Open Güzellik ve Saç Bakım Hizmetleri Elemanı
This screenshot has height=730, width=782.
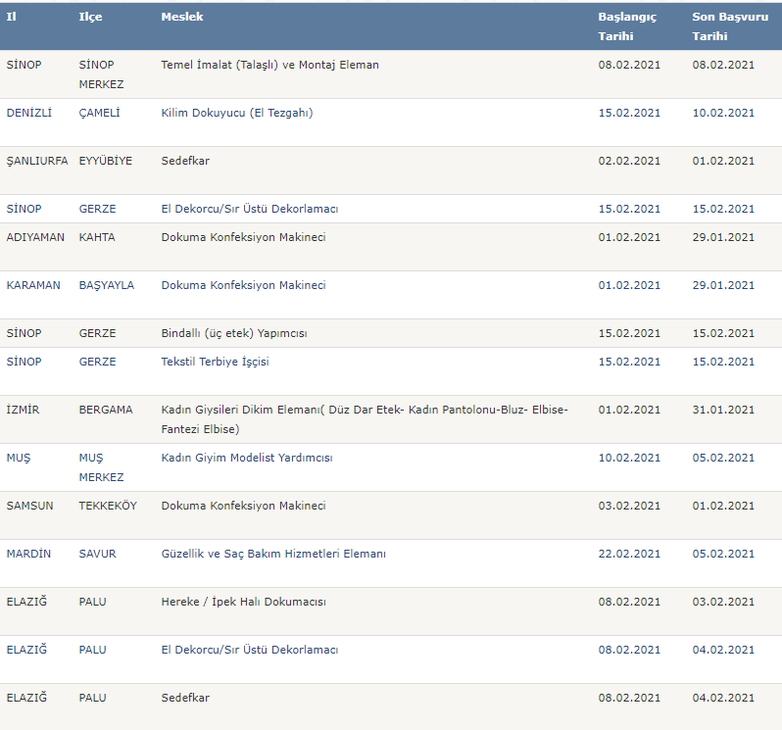[x=273, y=554]
